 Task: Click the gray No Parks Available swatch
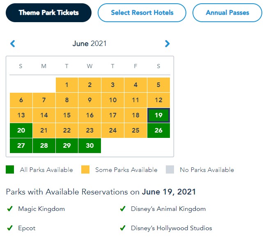tap(170, 169)
